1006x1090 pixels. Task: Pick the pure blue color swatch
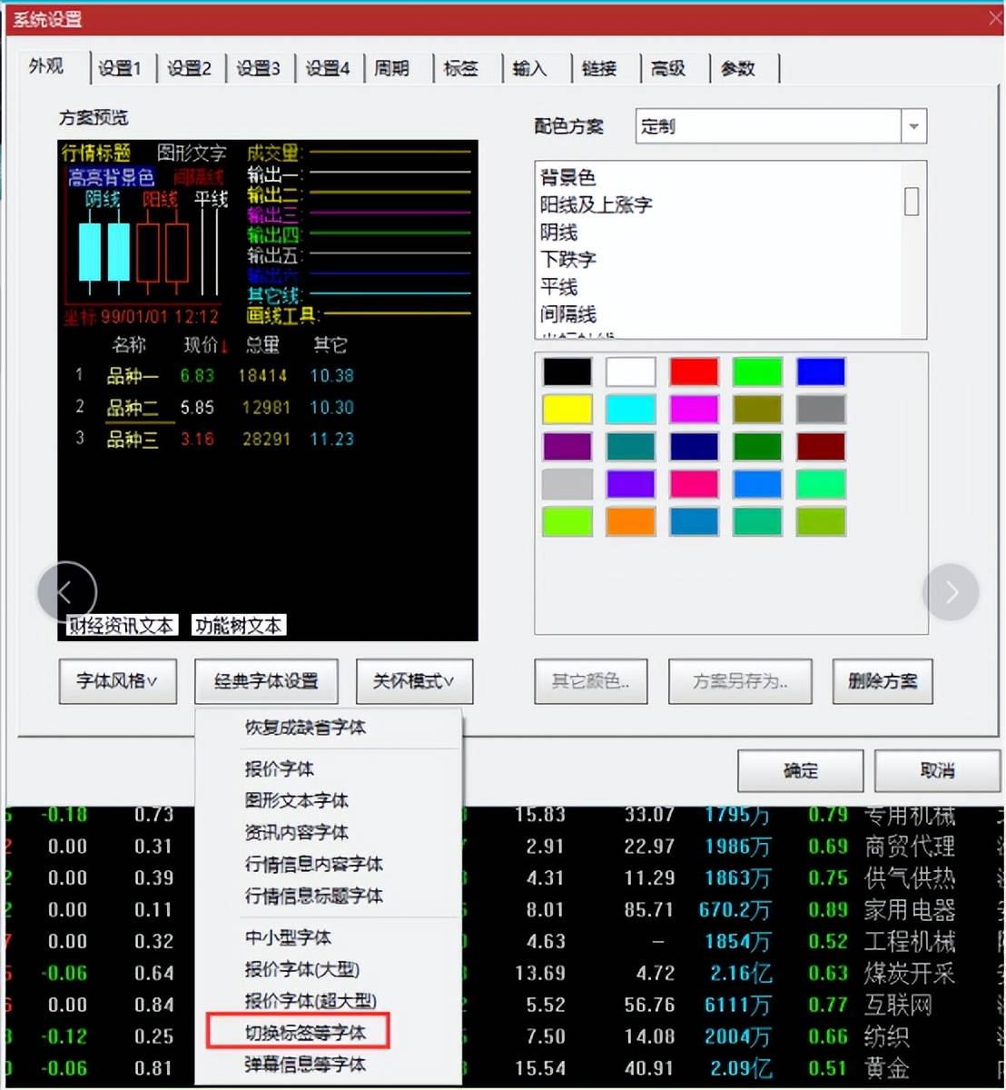(821, 372)
